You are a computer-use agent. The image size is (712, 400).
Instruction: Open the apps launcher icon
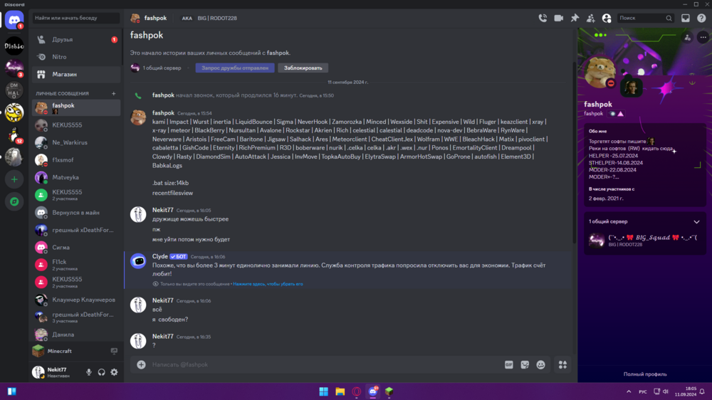pos(562,364)
